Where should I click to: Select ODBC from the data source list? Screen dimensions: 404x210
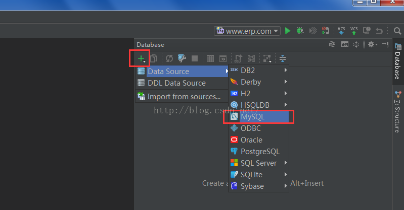(258, 128)
